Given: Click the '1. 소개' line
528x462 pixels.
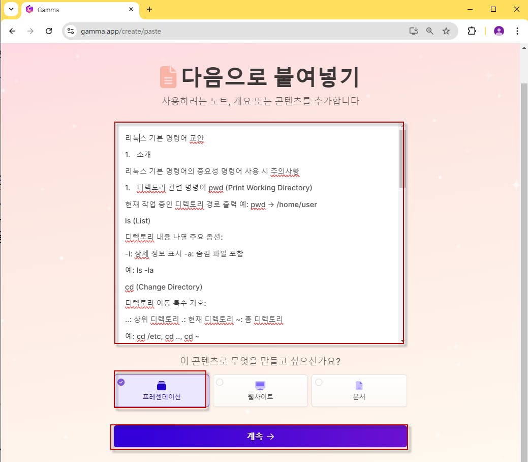Looking at the screenshot, I should (x=138, y=155).
